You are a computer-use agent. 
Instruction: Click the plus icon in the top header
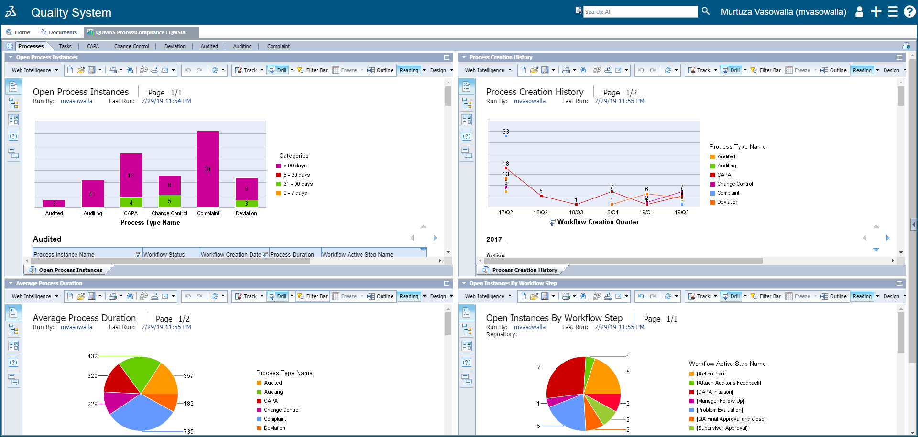click(876, 12)
